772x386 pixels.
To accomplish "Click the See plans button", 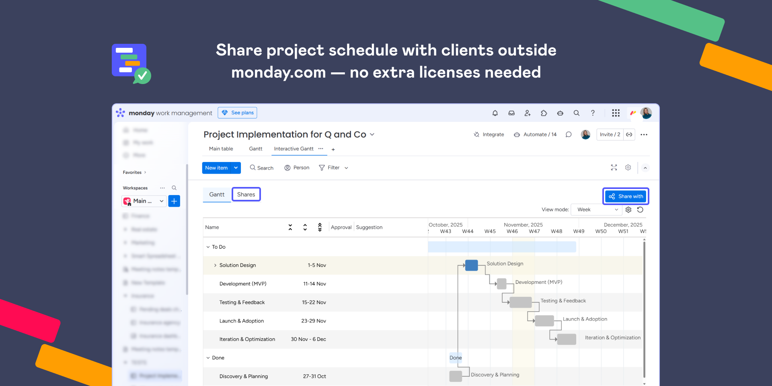I will [x=237, y=113].
